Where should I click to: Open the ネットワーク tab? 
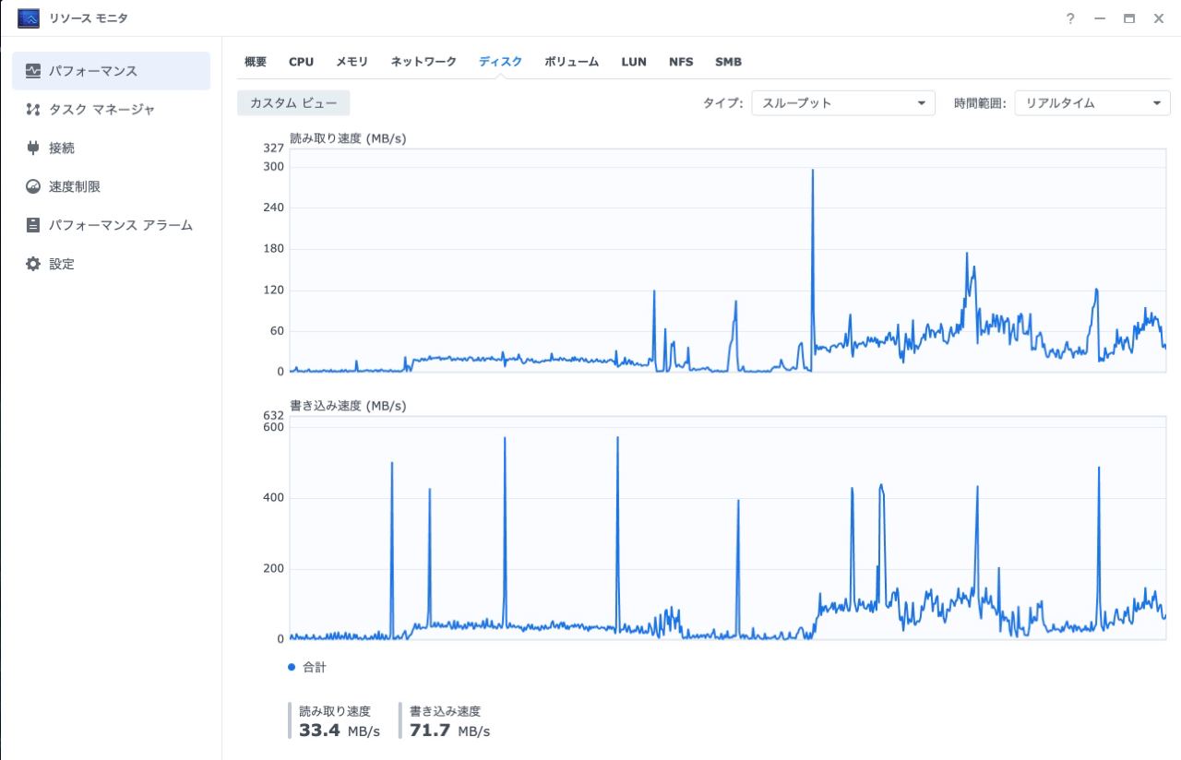(x=423, y=62)
